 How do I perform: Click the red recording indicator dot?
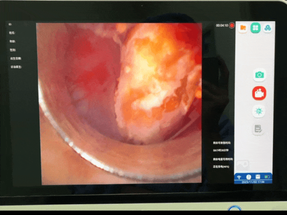pos(232,26)
